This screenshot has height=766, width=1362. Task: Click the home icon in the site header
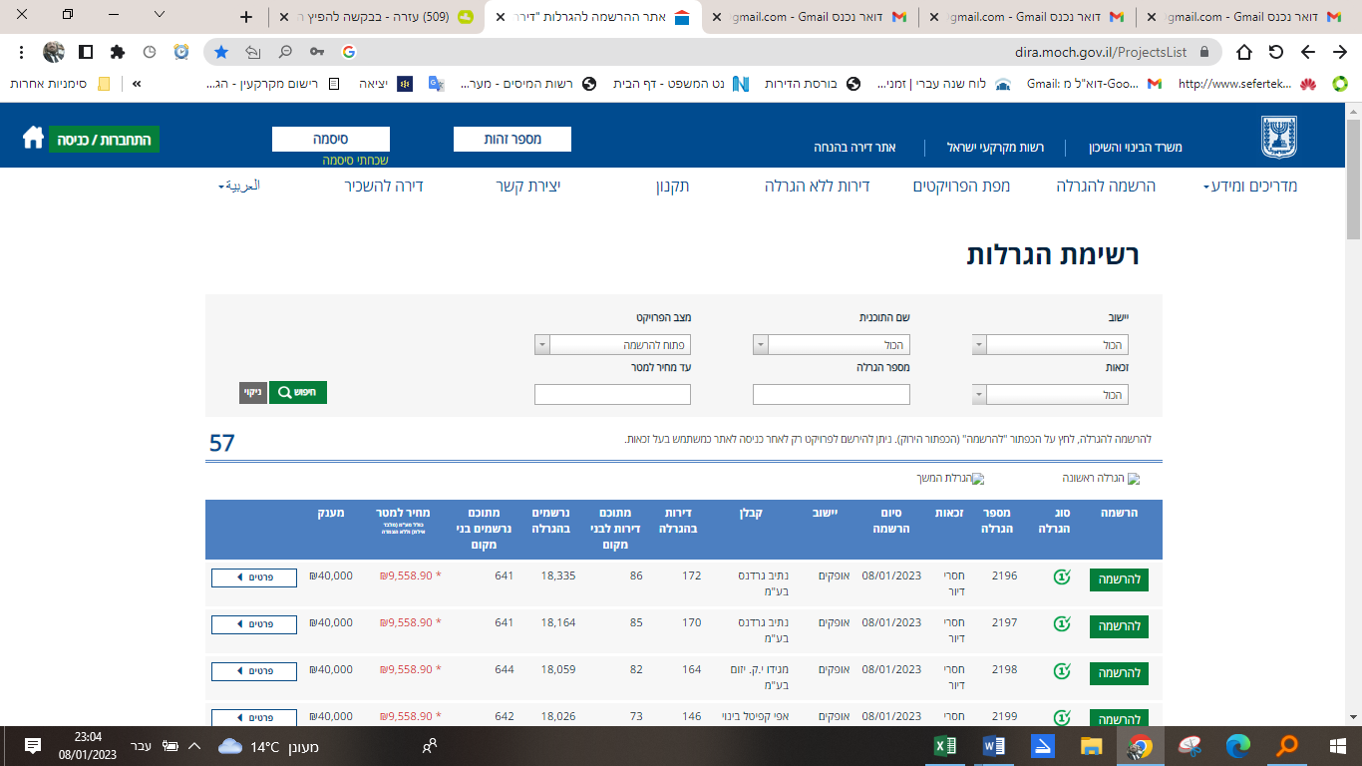tap(33, 138)
